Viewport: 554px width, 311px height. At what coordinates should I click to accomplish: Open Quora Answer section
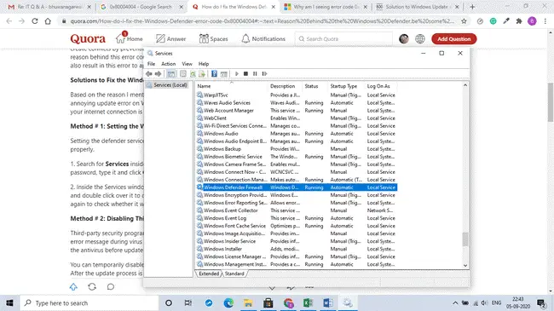pos(171,38)
